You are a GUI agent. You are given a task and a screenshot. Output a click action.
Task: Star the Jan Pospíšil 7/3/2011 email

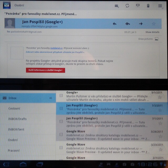[x=160, y=110]
